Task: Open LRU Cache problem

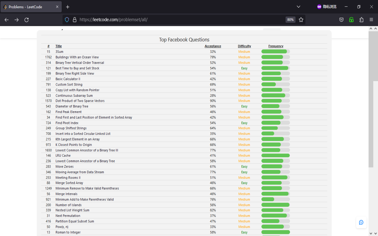Action: [63, 155]
